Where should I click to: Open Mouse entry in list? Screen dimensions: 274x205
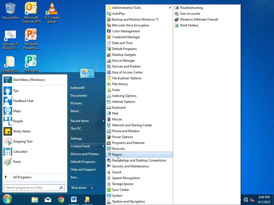139,119
